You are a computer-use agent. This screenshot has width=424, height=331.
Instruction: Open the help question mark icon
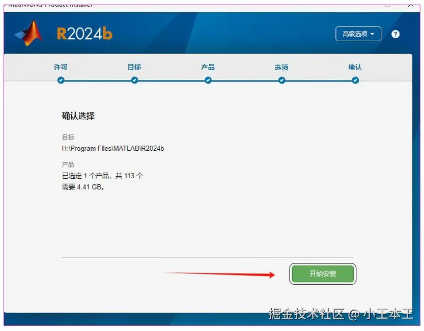click(x=395, y=34)
